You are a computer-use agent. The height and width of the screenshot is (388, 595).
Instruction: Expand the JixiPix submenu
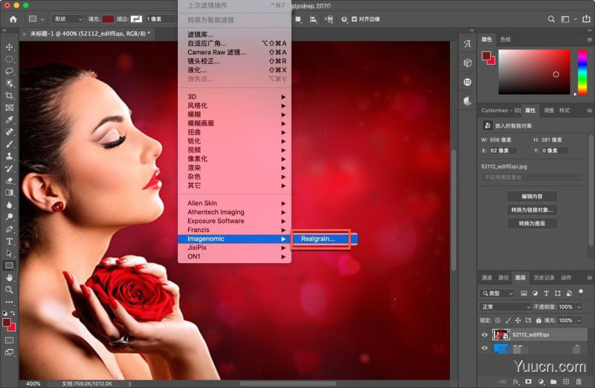pos(234,248)
